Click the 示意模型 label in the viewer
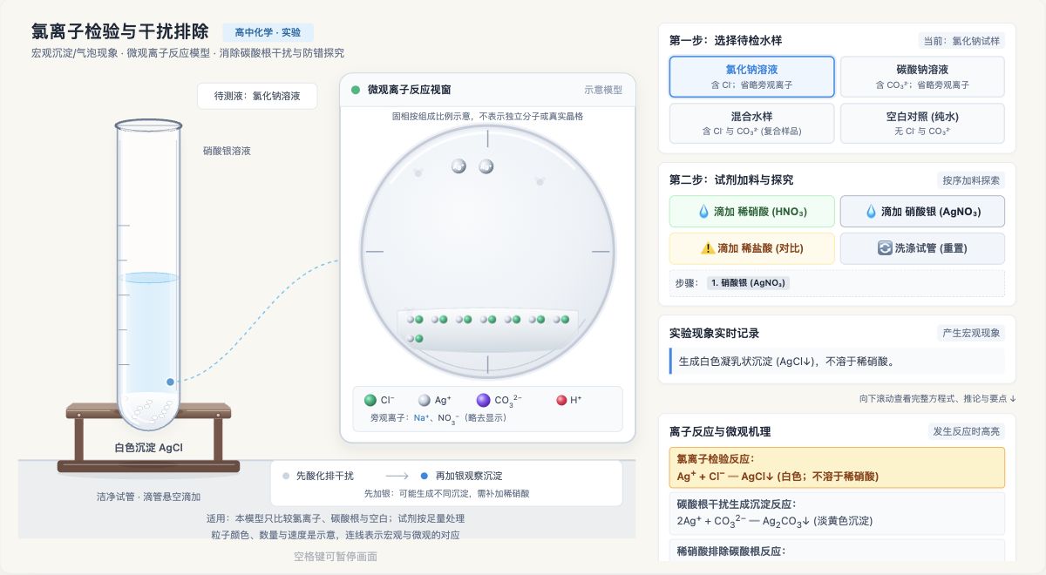The height and width of the screenshot is (575, 1046). (603, 90)
